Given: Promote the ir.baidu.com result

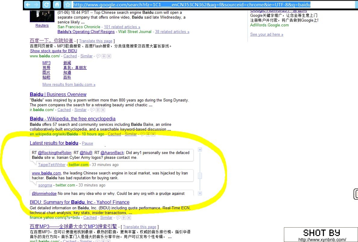Looking at the screenshot, I should (x=98, y=110).
